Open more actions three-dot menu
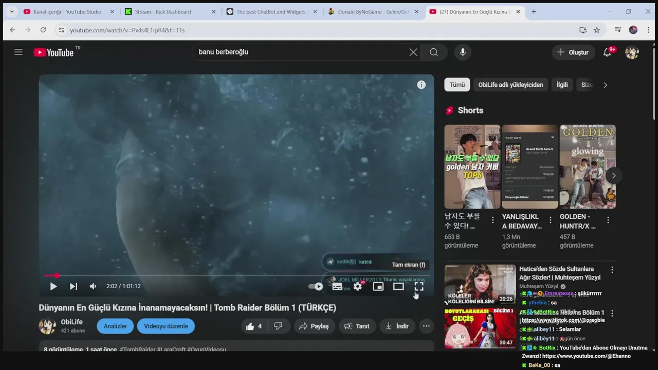Image resolution: width=658 pixels, height=370 pixels. click(x=426, y=326)
